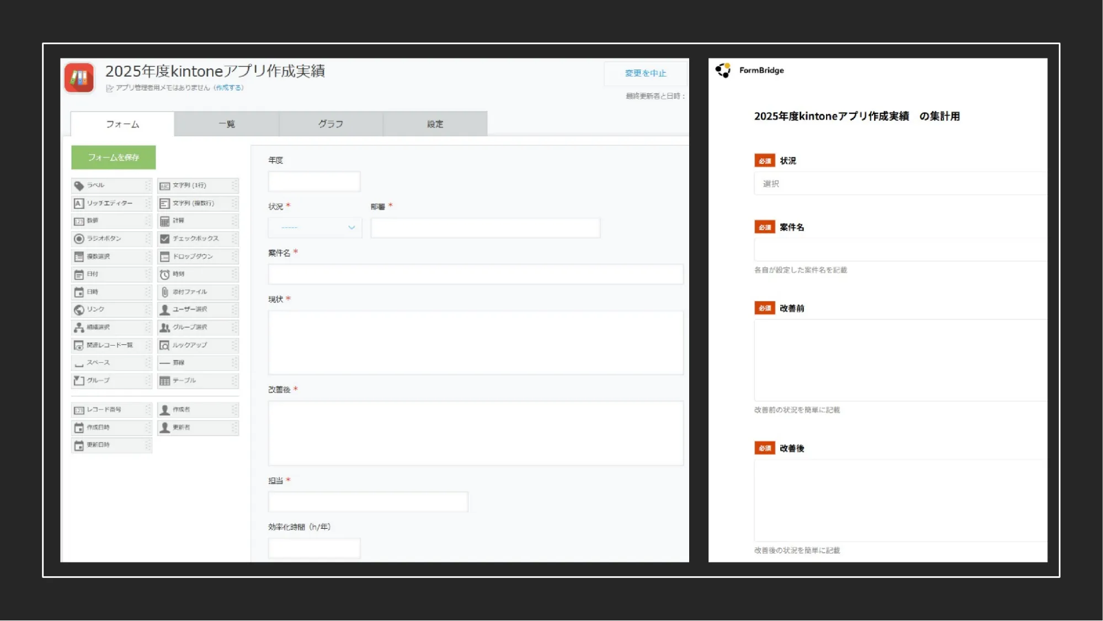Select the チェックボックス field in the palette
1103x621 pixels.
click(x=198, y=238)
